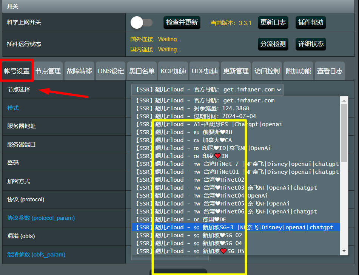Click the 混淆参数 (obfs_param) link

point(36,255)
